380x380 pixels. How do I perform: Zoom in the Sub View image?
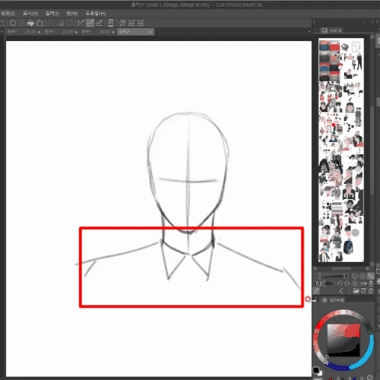363,276
